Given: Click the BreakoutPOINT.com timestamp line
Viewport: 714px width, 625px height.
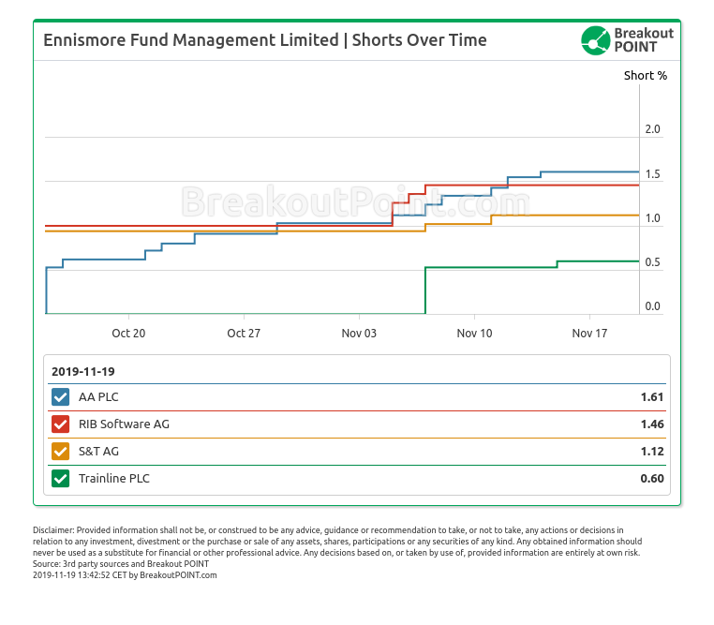Looking at the screenshot, I should pyautogui.click(x=125, y=575).
